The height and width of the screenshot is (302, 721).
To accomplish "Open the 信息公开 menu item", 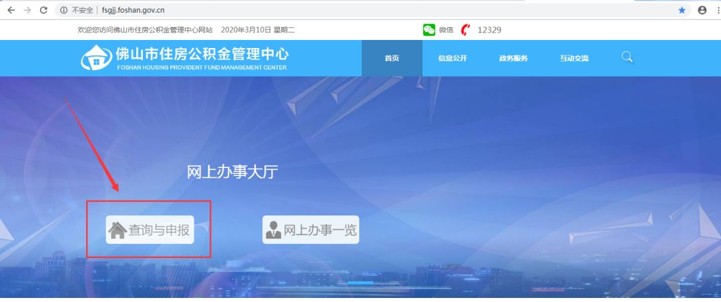I will click(x=453, y=58).
